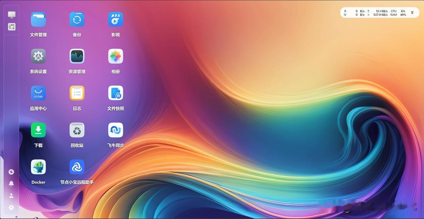The image size is (424, 219).
Task: Click the desktop monitor icon in sidebar
Action: tap(12, 15)
